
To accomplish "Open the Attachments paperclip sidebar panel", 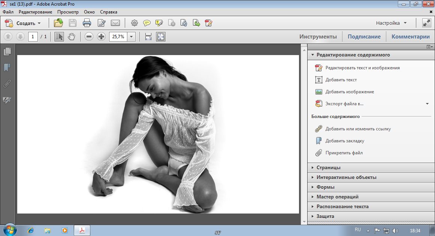I will click(7, 84).
